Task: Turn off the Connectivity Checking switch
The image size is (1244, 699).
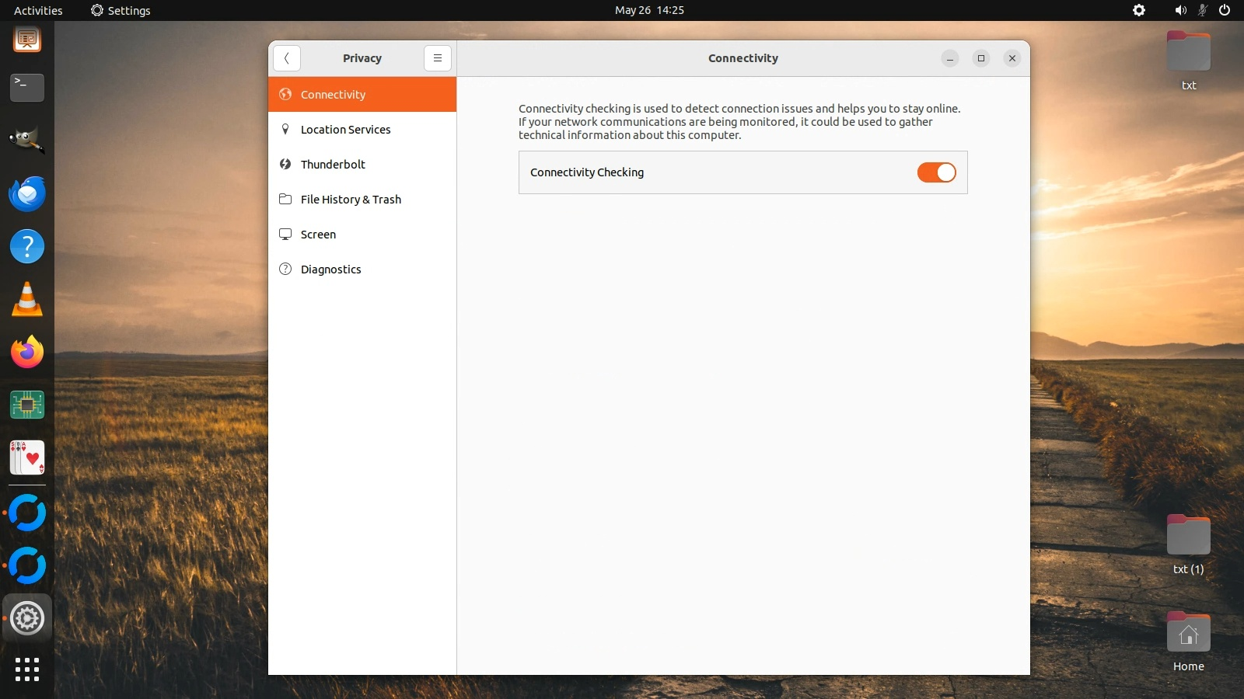Action: pyautogui.click(x=936, y=172)
